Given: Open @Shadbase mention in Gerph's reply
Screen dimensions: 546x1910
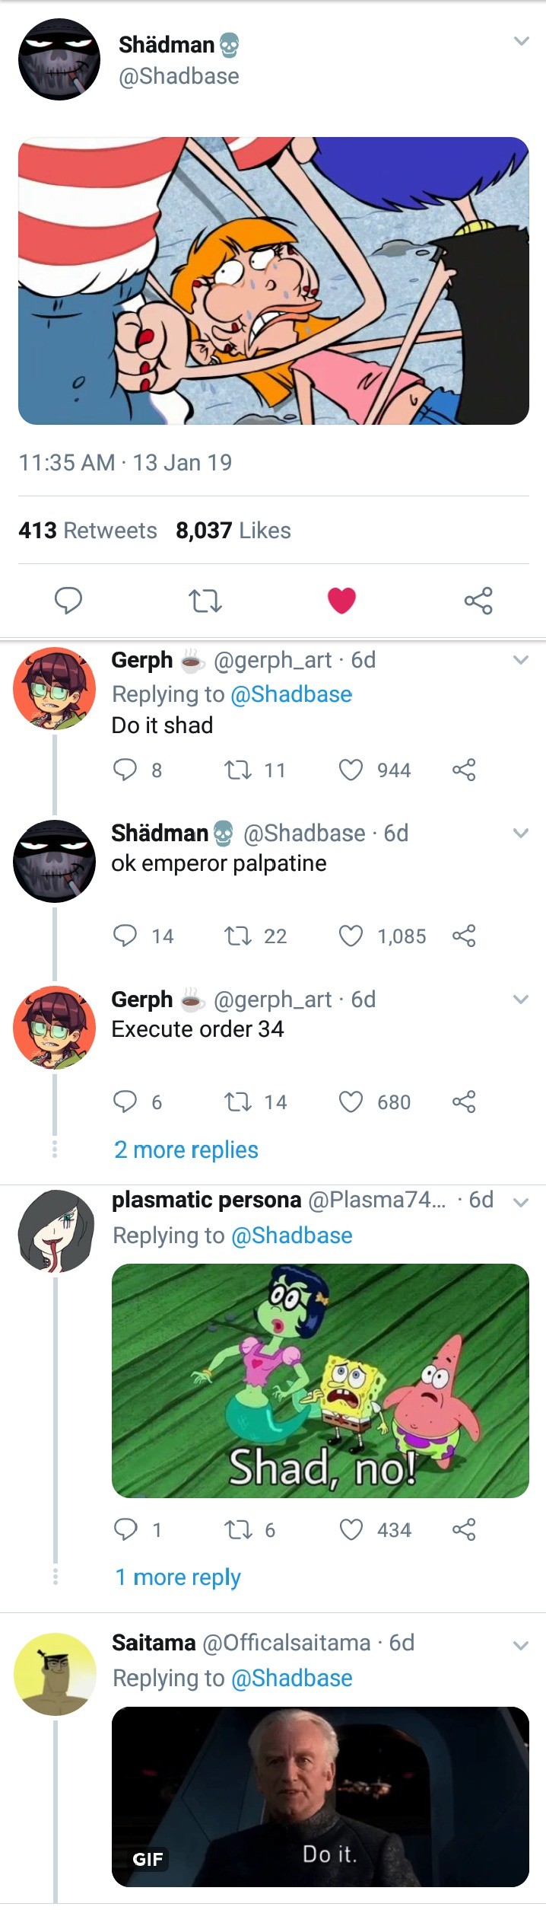Looking at the screenshot, I should (291, 694).
